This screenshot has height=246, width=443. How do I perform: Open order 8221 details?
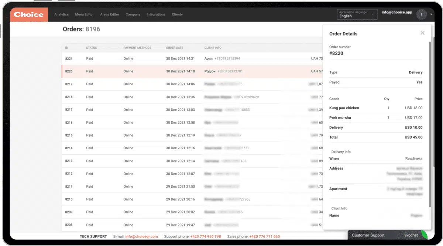click(x=148, y=58)
